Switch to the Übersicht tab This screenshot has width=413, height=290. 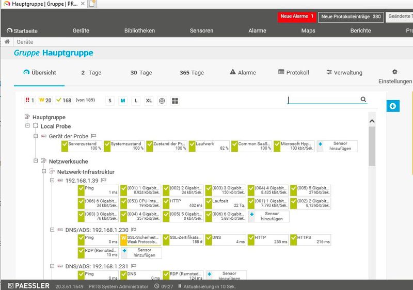40,73
